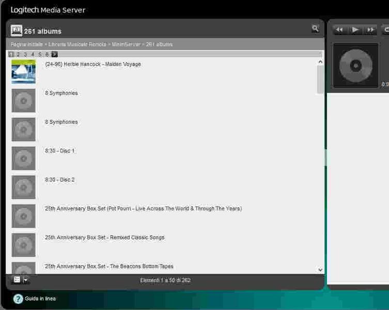Open the Maiden Voyage album cover thumbnail
The height and width of the screenshot is (310, 389).
(x=24, y=71)
